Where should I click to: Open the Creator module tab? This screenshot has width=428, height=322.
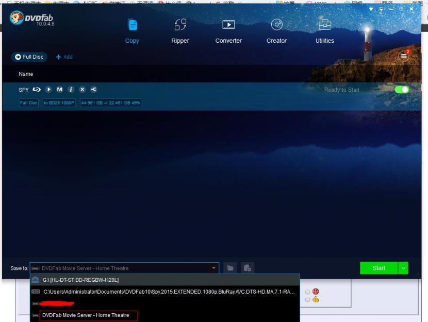[276, 31]
